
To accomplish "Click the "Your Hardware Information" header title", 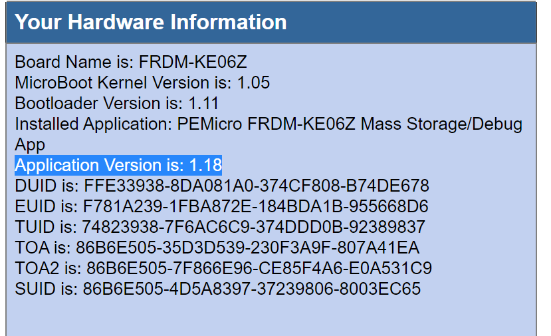I will 151,22.
